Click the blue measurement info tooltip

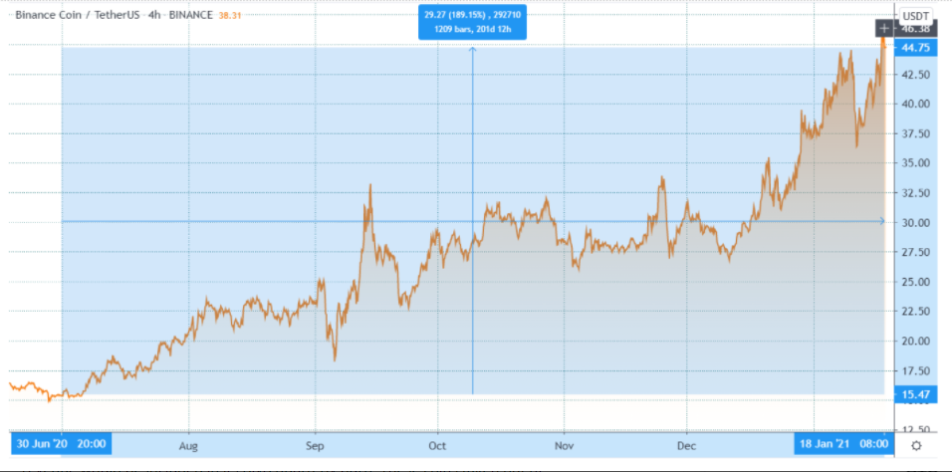[x=472, y=23]
